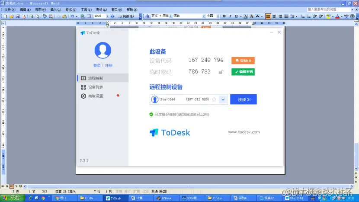This screenshot has width=359, height=202.
Task: Insert a table from the toolbar
Action: pos(89,16)
